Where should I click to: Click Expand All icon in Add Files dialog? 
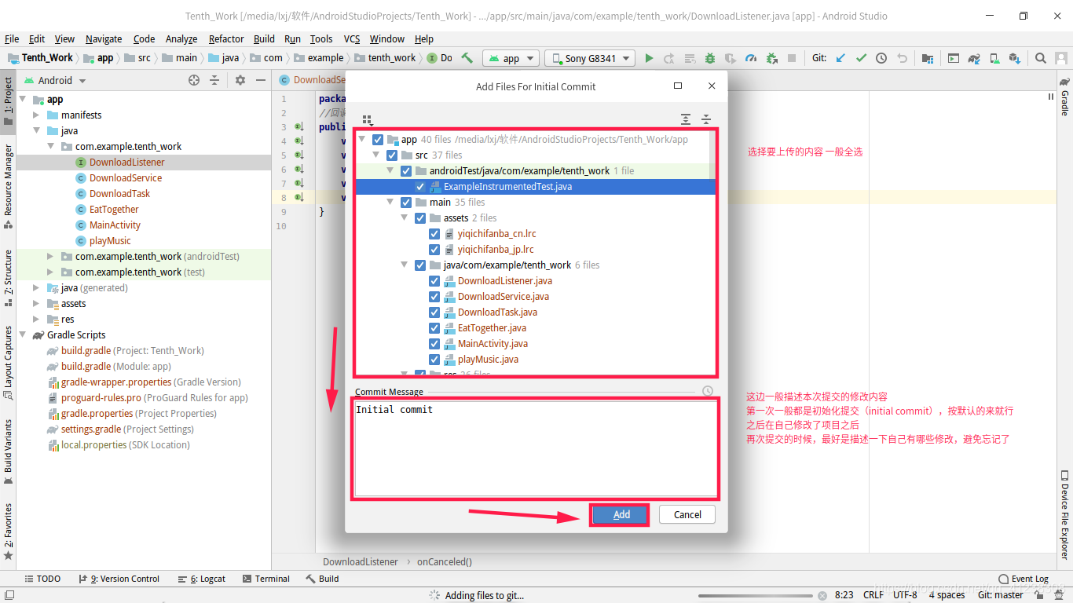pyautogui.click(x=686, y=119)
